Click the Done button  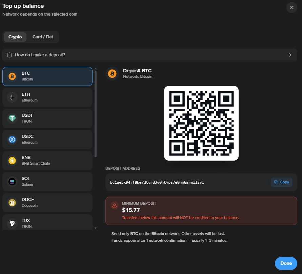point(286,263)
